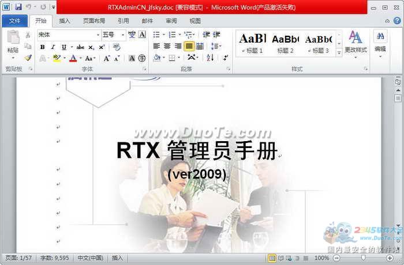This screenshot has height=265, width=404.
Task: Open the Change Case Aa dropdown
Action: point(90,58)
